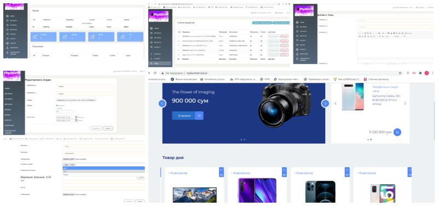Image resolution: width=438 pixels, height=206 pixels.
Task: Click В рассрочку label on the iPhone 12 card
Action: coord(304,173)
